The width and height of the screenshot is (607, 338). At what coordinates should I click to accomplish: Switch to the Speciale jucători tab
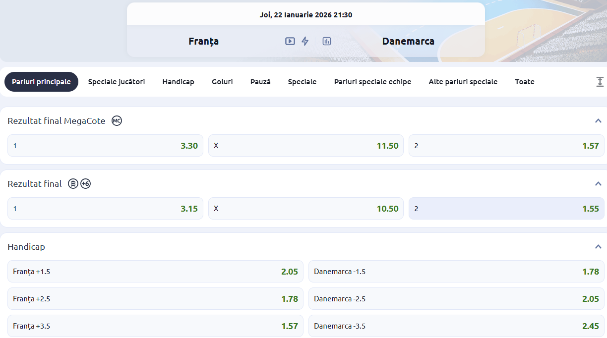[x=117, y=82]
